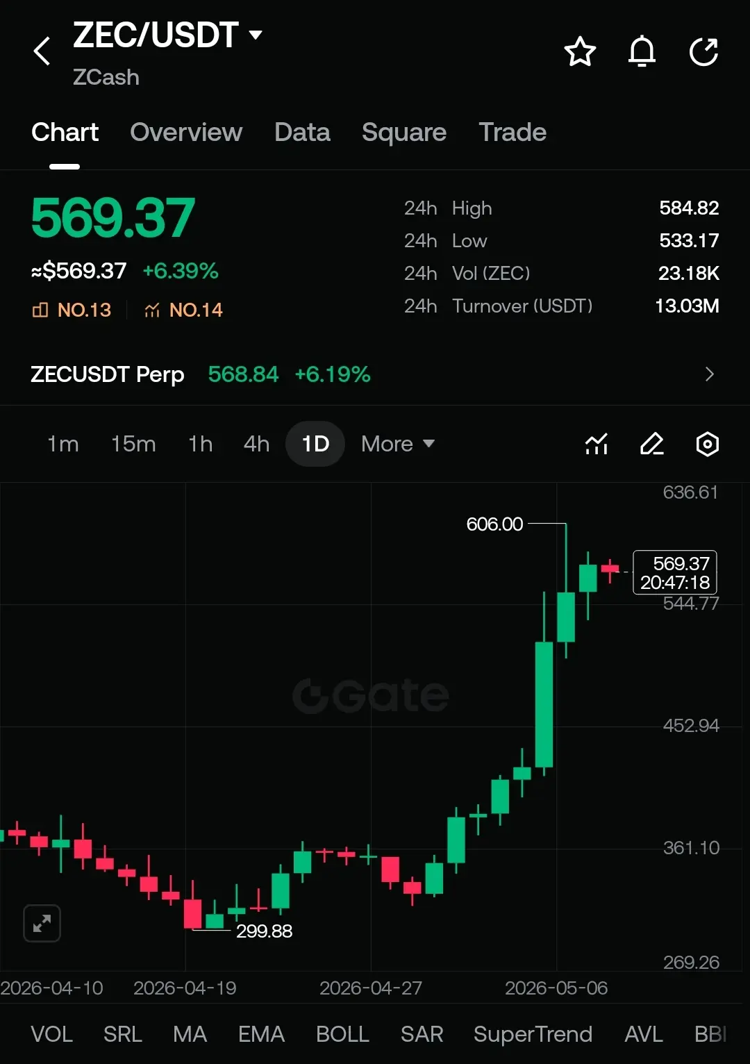Screen dimensions: 750x1064
Task: Select the 1h timeframe
Action: point(201,444)
